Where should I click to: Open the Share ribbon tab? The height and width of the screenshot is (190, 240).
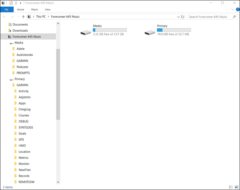point(35,10)
